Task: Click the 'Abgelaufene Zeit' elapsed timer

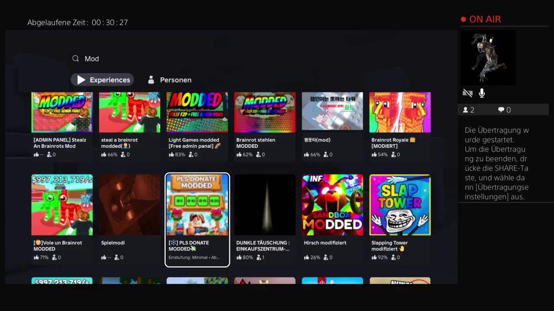Action: pyautogui.click(x=78, y=22)
